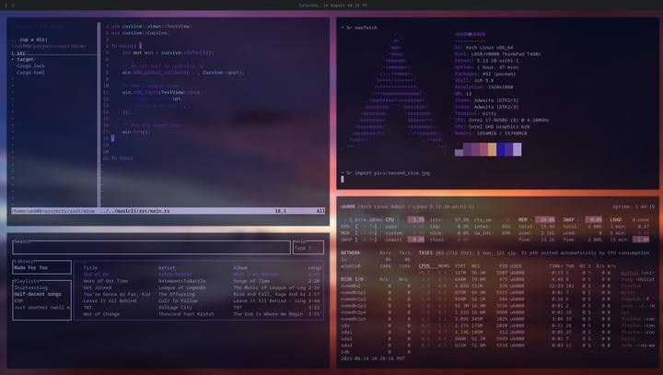Click the sdb disk row in glances

pyautogui.click(x=376, y=352)
